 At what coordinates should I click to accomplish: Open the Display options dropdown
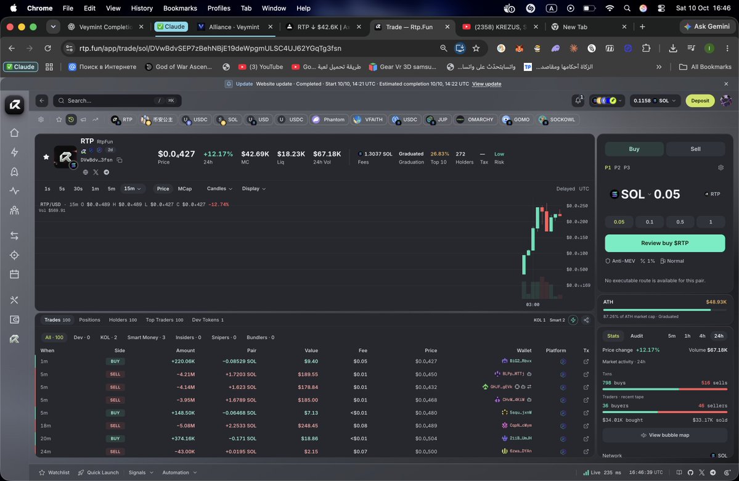(253, 189)
